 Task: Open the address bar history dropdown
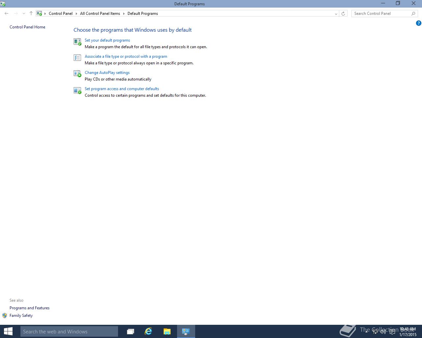pos(336,14)
